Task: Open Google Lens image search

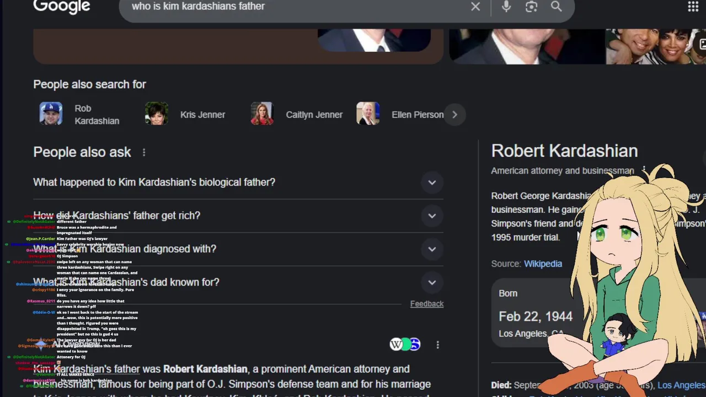Action: pyautogui.click(x=531, y=7)
